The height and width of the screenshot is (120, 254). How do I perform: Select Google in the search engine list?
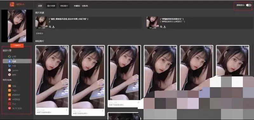tap(12, 57)
